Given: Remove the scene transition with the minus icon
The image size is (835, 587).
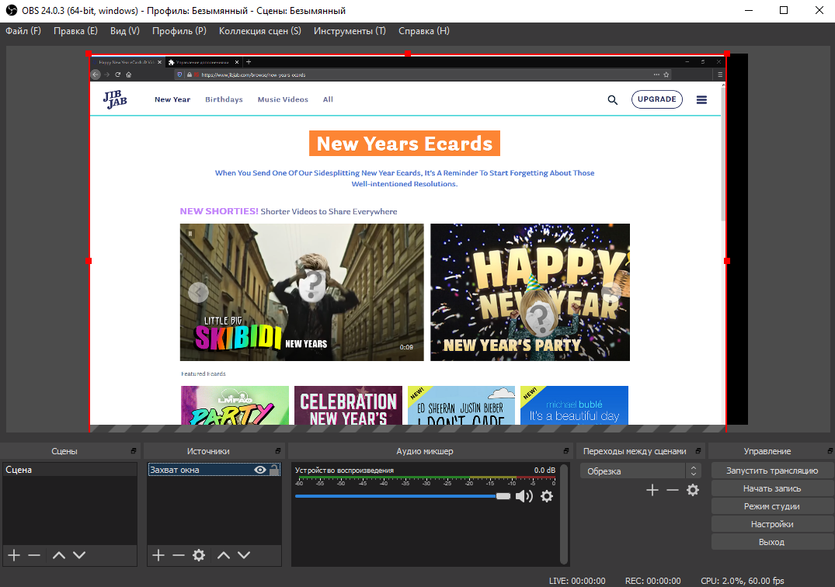Looking at the screenshot, I should (x=673, y=490).
